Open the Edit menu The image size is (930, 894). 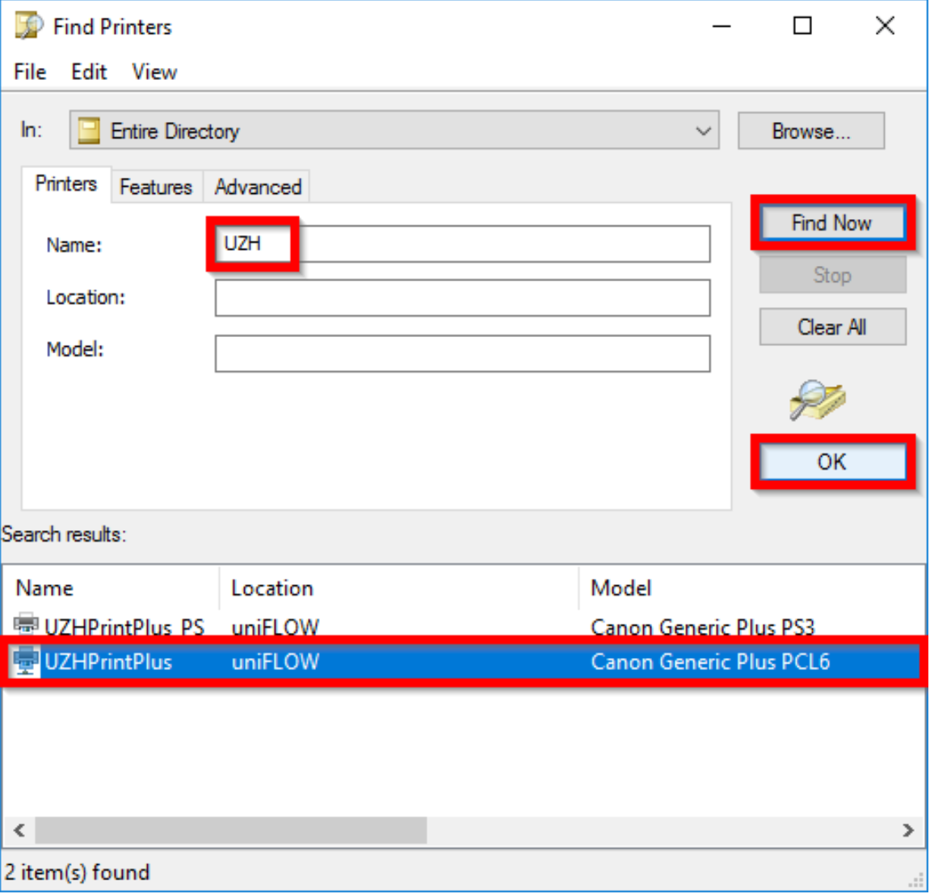[88, 72]
